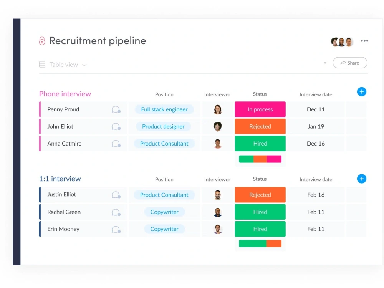Click Interviewer column header in Phone interview

217,94
